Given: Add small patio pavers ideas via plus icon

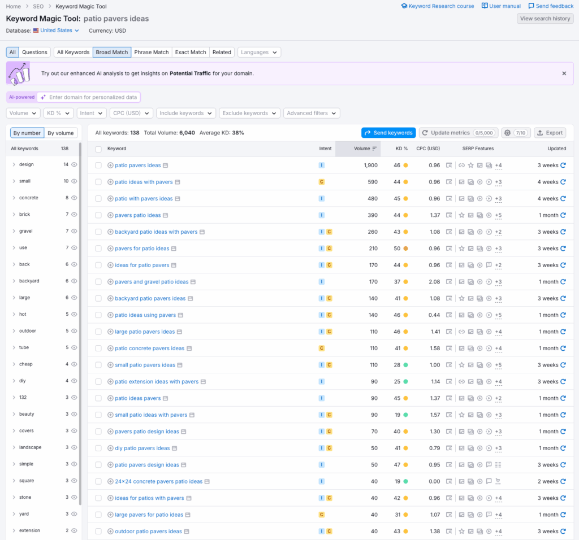Looking at the screenshot, I should (110, 365).
